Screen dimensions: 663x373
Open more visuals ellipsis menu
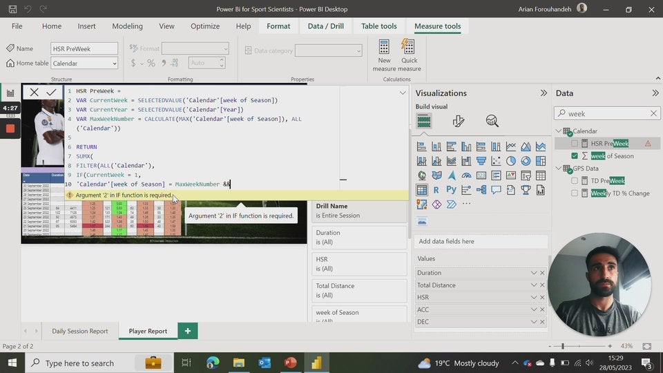[466, 204]
